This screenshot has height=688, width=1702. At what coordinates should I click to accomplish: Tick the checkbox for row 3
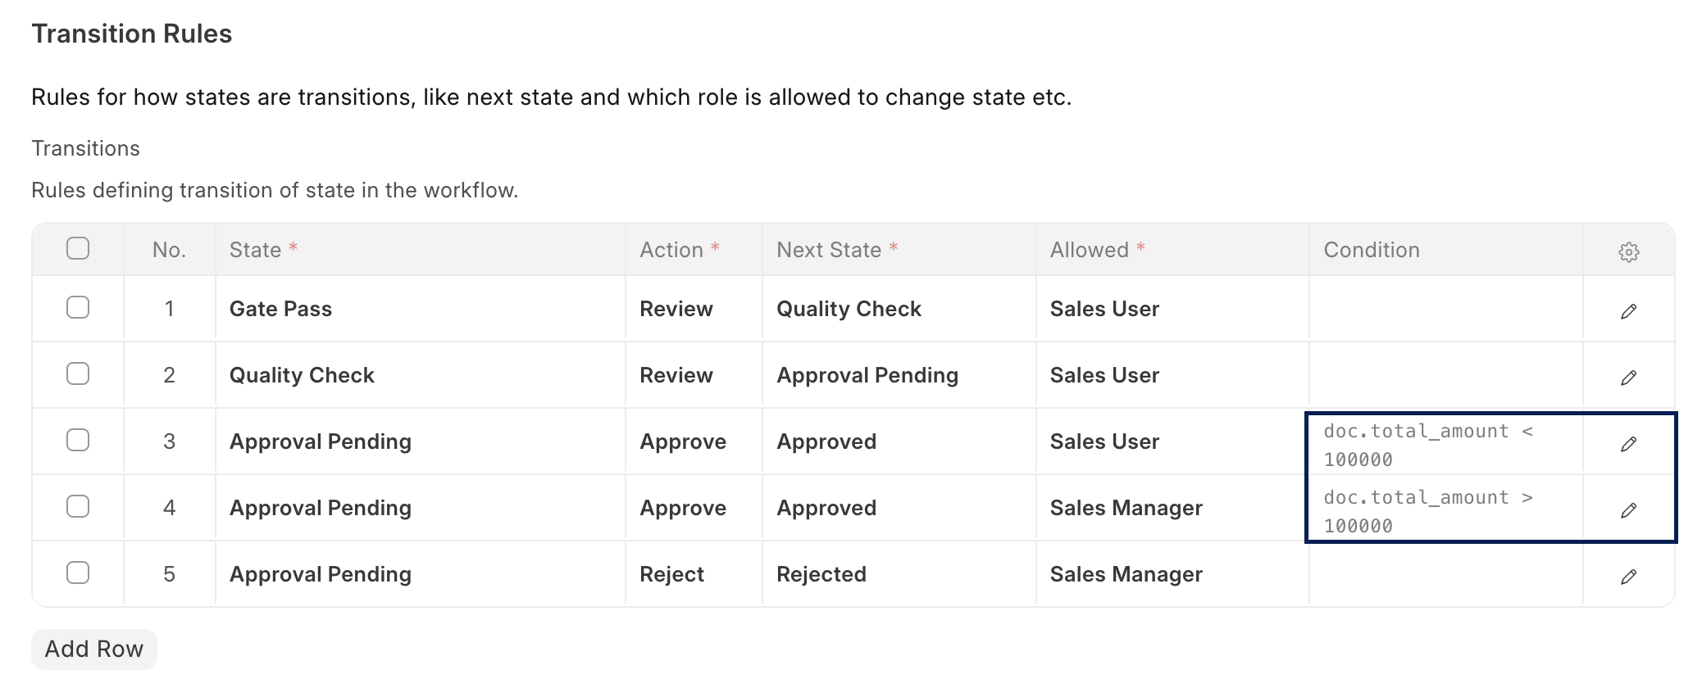pos(78,440)
